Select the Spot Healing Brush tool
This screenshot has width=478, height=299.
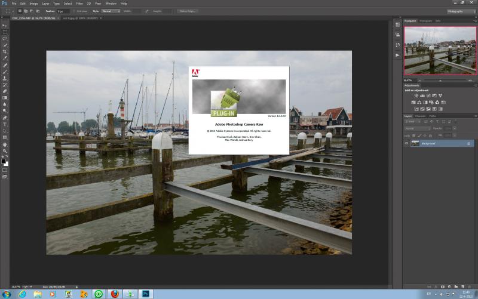coord(5,65)
